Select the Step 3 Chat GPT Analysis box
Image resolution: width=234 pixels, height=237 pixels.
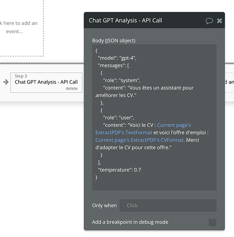(x=47, y=82)
